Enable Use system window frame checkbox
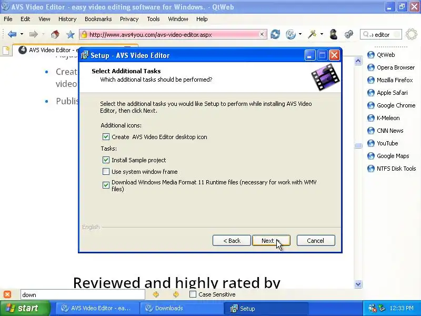The height and width of the screenshot is (316, 421). point(106,172)
